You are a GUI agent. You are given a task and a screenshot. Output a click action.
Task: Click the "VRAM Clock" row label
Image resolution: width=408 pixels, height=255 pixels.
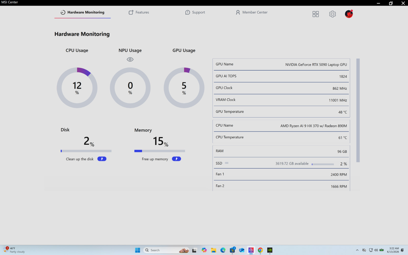pos(225,100)
